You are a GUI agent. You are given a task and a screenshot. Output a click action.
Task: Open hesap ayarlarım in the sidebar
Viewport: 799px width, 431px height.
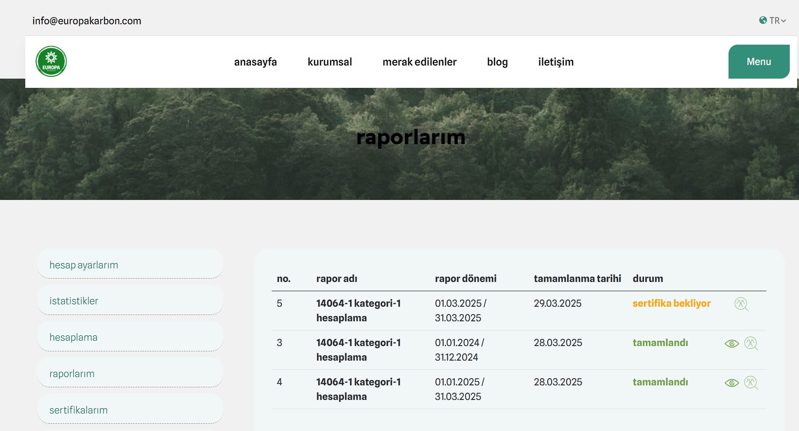[x=84, y=265]
